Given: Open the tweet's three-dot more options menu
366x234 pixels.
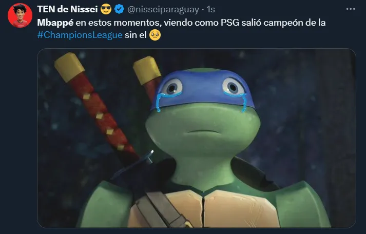Looking at the screenshot, I should [351, 9].
